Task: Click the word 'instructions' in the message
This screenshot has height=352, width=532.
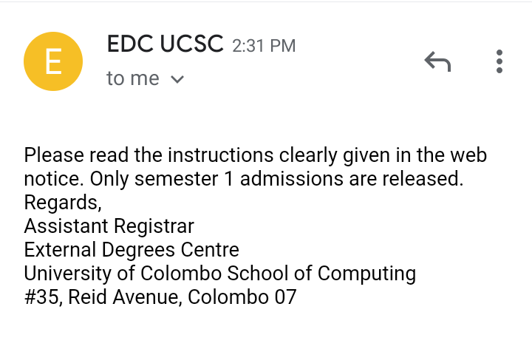Action: (x=220, y=155)
